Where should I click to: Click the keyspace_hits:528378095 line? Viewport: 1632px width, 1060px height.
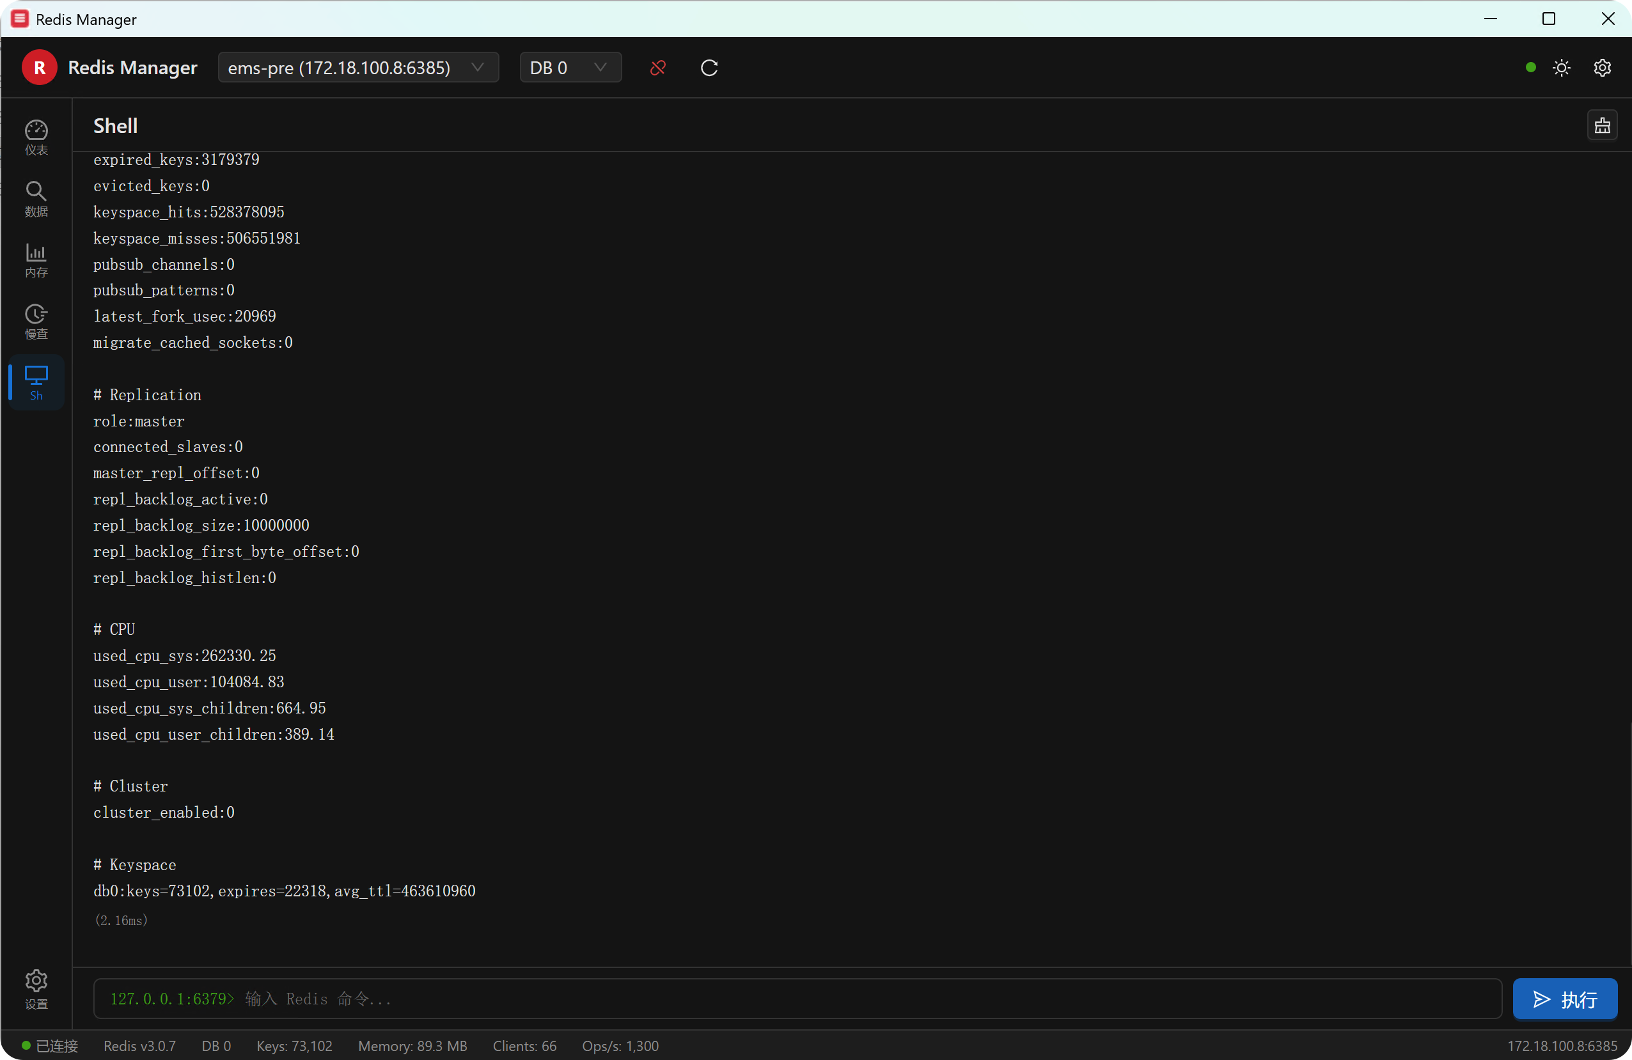[x=189, y=212]
